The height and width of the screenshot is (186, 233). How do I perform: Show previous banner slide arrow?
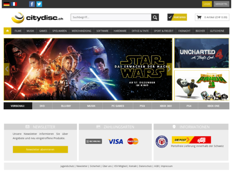[7, 69]
